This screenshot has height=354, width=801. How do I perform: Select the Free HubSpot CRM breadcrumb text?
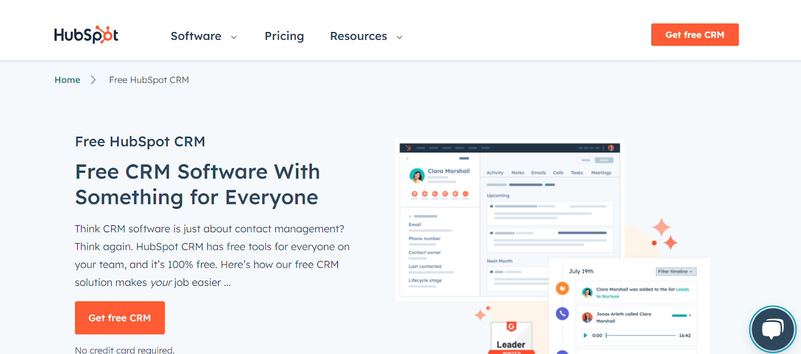point(149,80)
